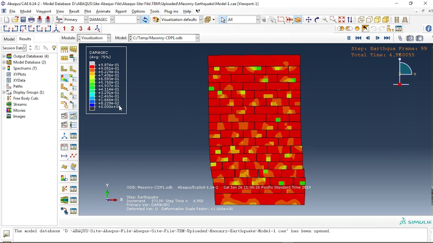Expand the Spectrums (7) tree node
The height and width of the screenshot is (243, 433).
pyautogui.click(x=4, y=69)
